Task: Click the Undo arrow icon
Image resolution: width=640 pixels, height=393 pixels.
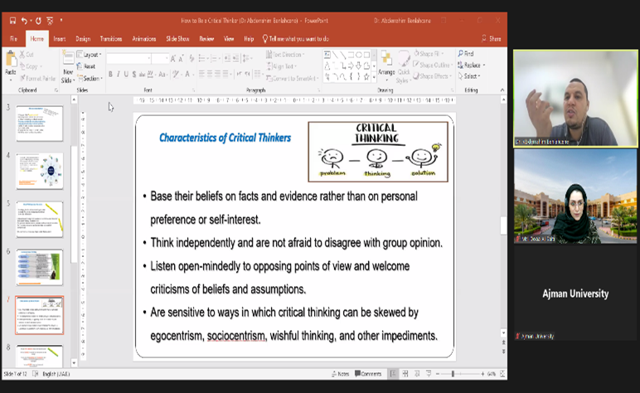Action: 26,20
